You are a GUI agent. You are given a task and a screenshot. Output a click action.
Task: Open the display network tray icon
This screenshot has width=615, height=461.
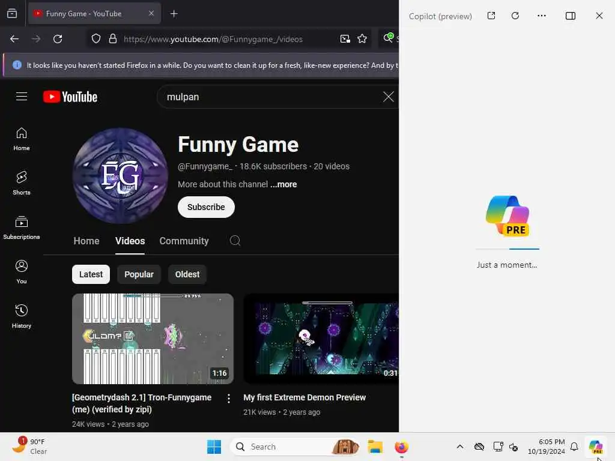click(x=498, y=447)
